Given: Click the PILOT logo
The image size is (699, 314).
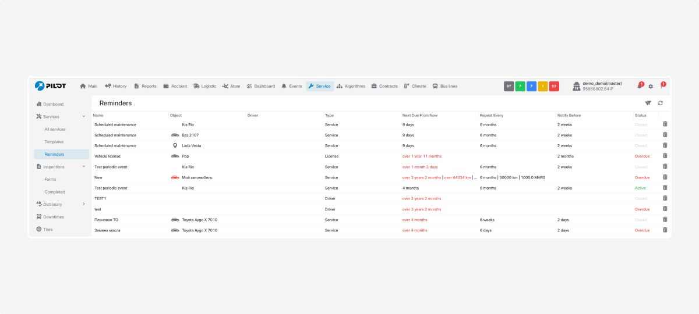Looking at the screenshot, I should tap(50, 85).
